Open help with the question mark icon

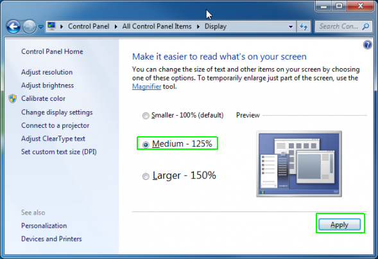[367, 45]
